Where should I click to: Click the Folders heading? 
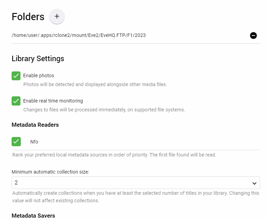28,17
